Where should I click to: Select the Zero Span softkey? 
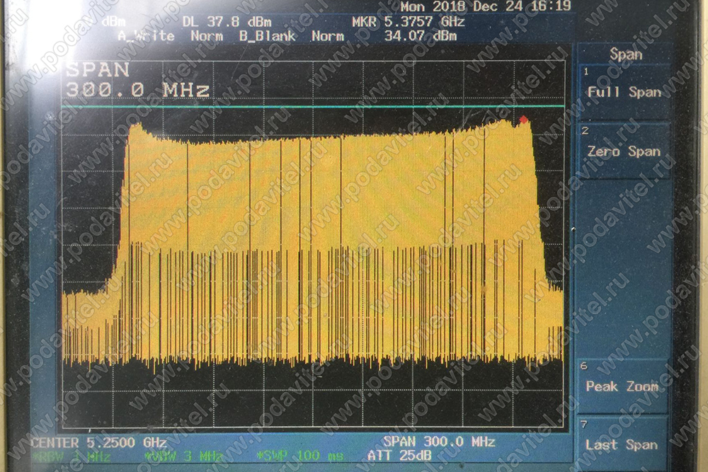click(623, 151)
